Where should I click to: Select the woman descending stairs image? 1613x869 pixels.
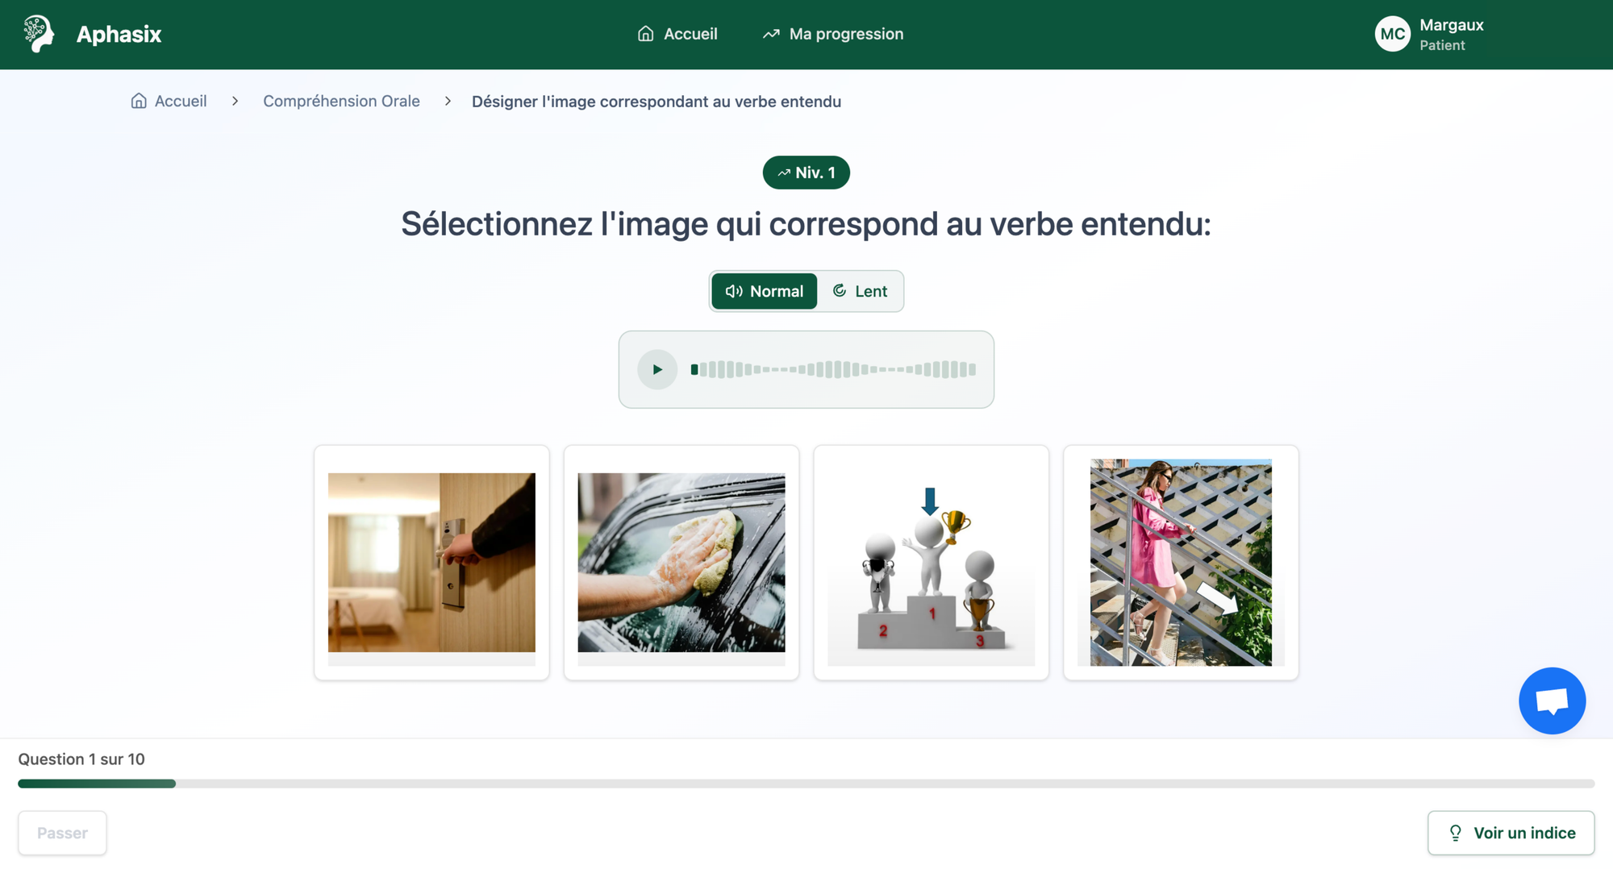(x=1181, y=563)
